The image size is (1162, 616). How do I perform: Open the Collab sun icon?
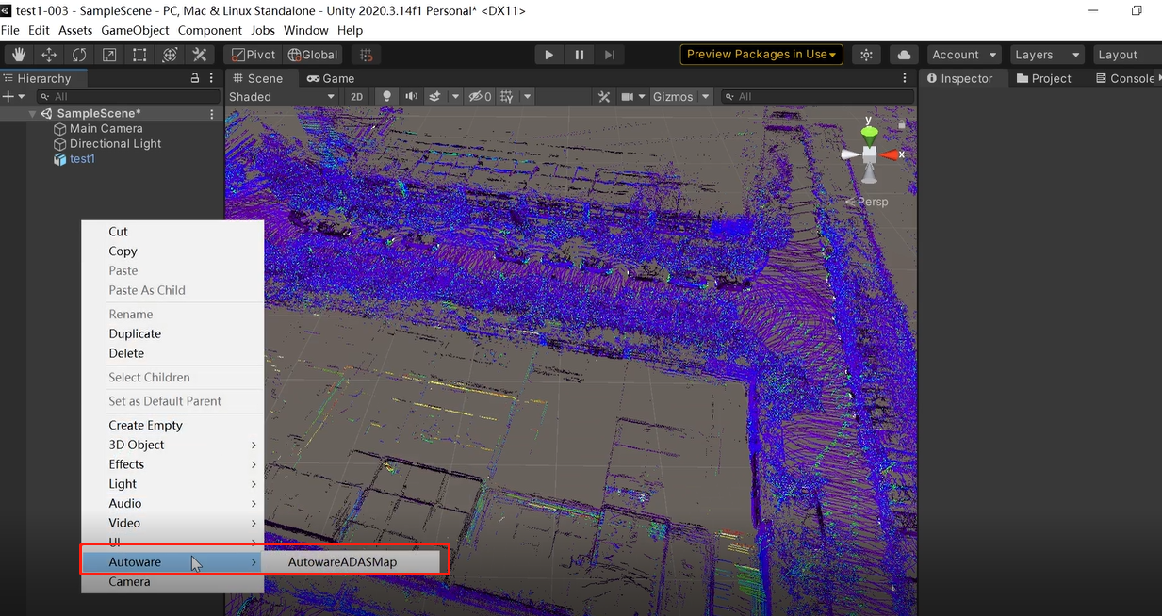pyautogui.click(x=867, y=55)
